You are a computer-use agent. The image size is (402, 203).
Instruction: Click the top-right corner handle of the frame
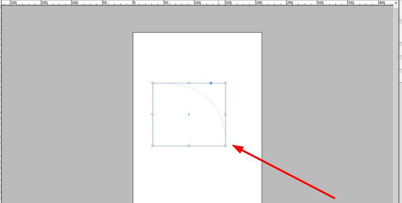click(x=226, y=83)
